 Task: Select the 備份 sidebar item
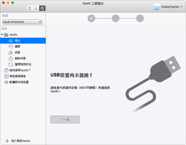coord(23,41)
